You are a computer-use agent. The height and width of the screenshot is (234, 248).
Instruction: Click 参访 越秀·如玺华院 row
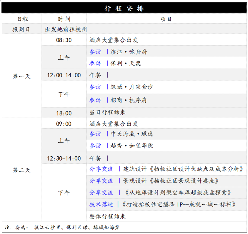pos(166,146)
